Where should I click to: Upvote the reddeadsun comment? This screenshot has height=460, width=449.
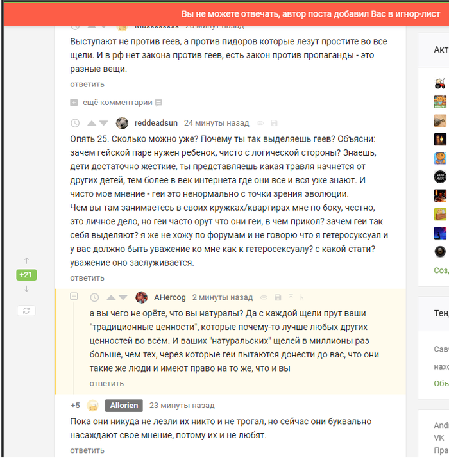pos(92,123)
